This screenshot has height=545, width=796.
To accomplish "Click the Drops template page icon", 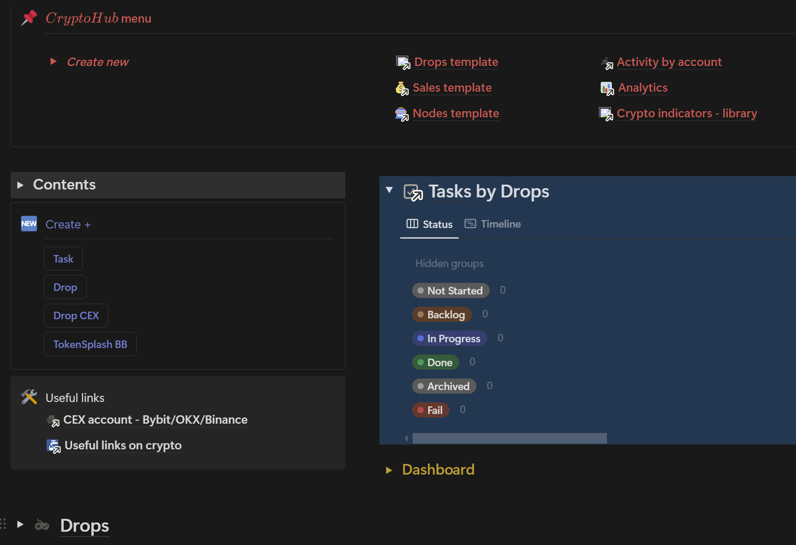I will click(x=403, y=62).
